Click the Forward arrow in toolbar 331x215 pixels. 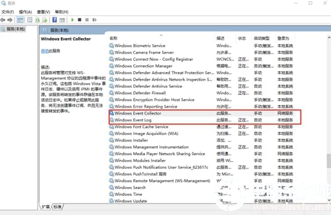coord(10,20)
